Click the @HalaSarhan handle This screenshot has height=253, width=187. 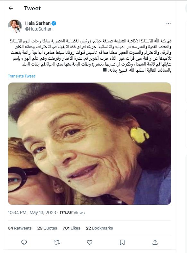click(39, 29)
